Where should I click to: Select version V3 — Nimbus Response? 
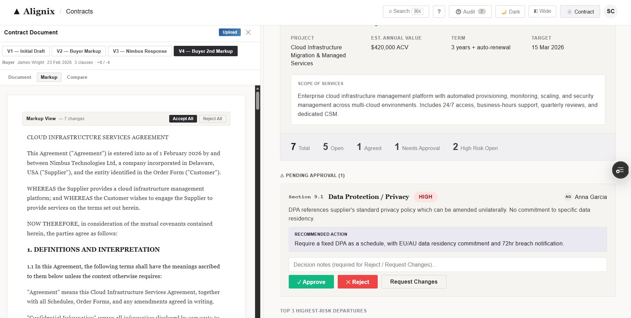(140, 51)
